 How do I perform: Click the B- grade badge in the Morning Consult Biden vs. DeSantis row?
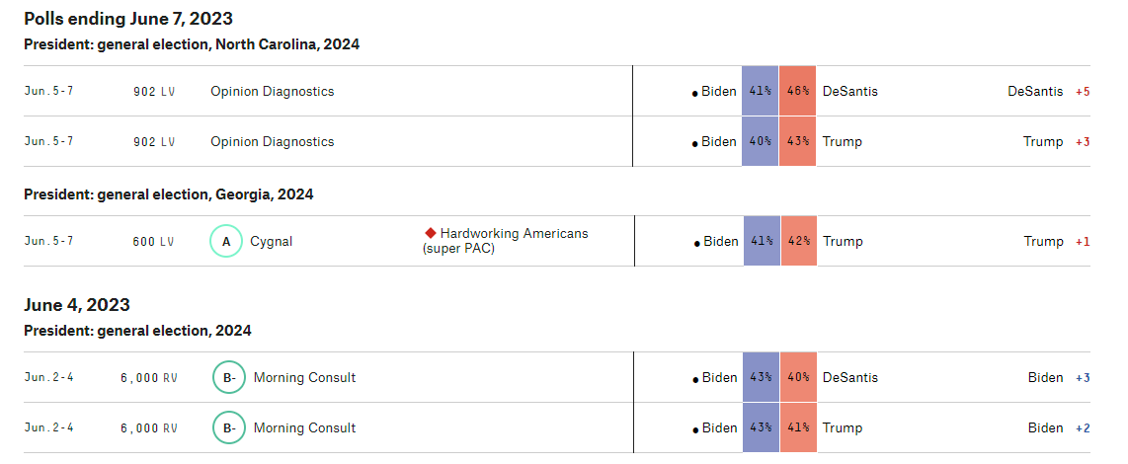pos(229,377)
